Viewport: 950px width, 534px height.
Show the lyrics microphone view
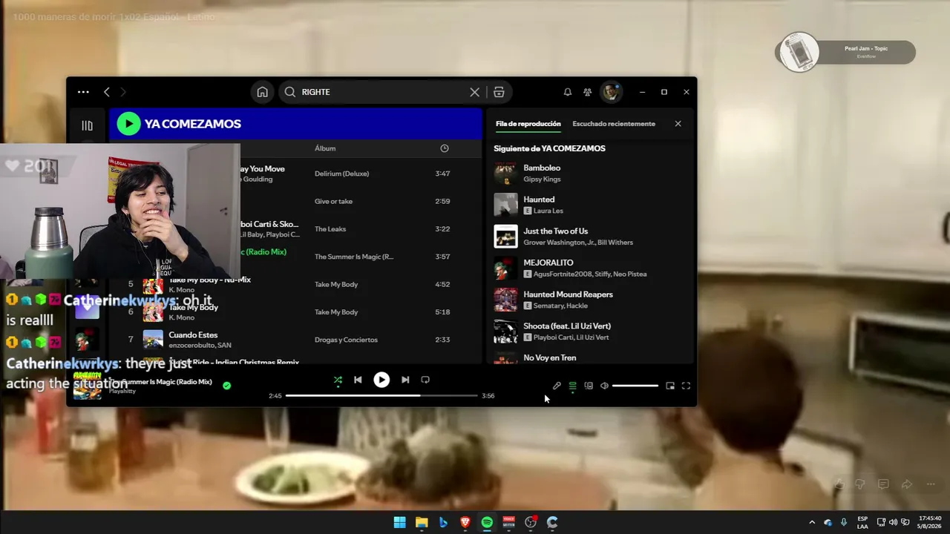tap(557, 386)
